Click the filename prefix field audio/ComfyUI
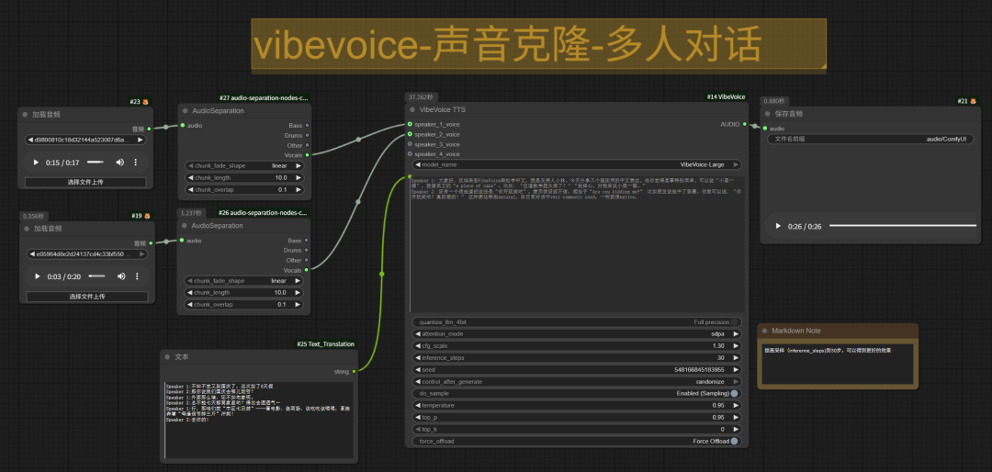Screen dimensions: 992x472 pos(871,140)
